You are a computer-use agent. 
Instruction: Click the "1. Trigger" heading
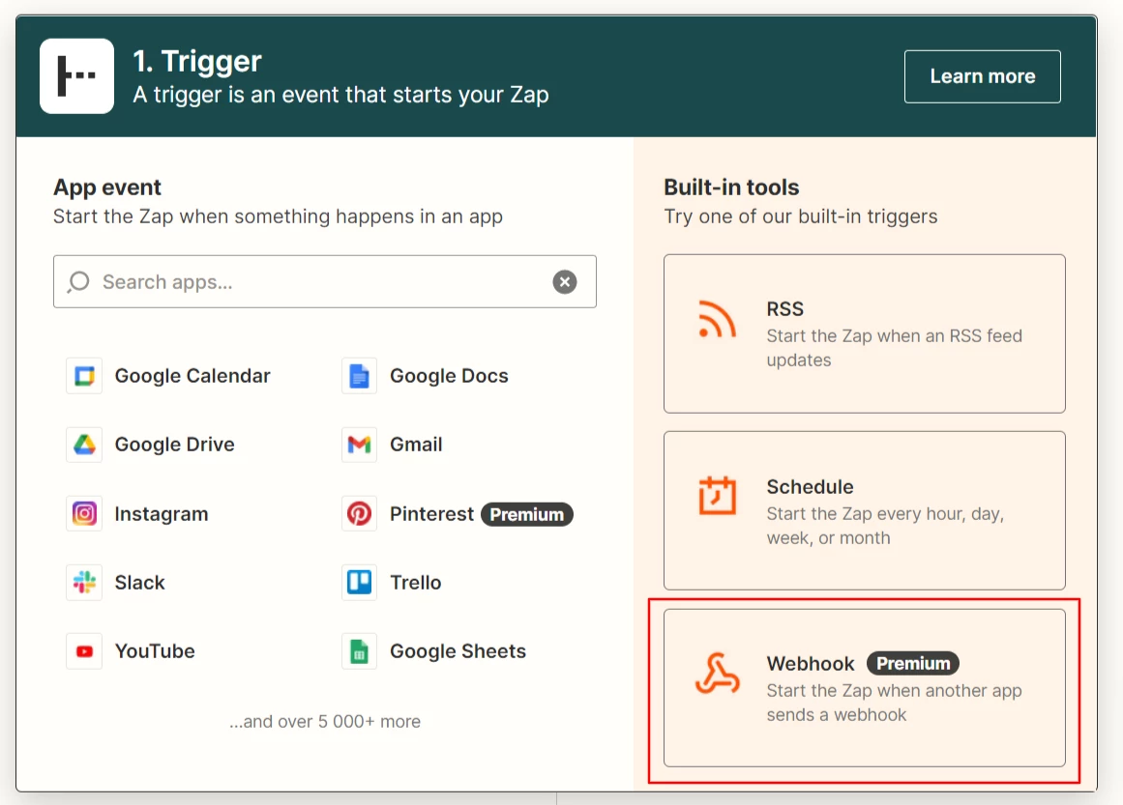click(197, 61)
